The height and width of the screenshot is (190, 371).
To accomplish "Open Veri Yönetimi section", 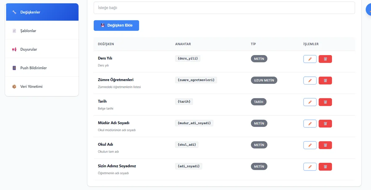I will click(42, 87).
